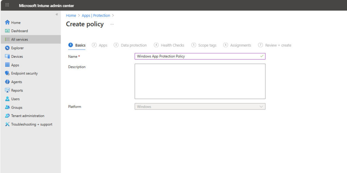347x173 pixels.
Task: Jump to the Review + create step
Action: [278, 45]
